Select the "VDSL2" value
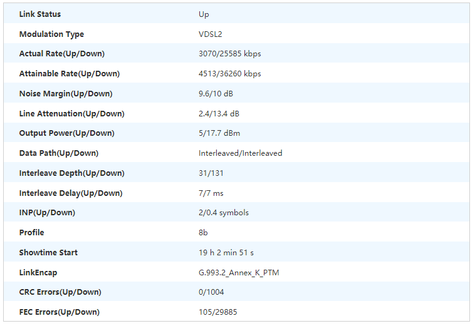 (210, 34)
